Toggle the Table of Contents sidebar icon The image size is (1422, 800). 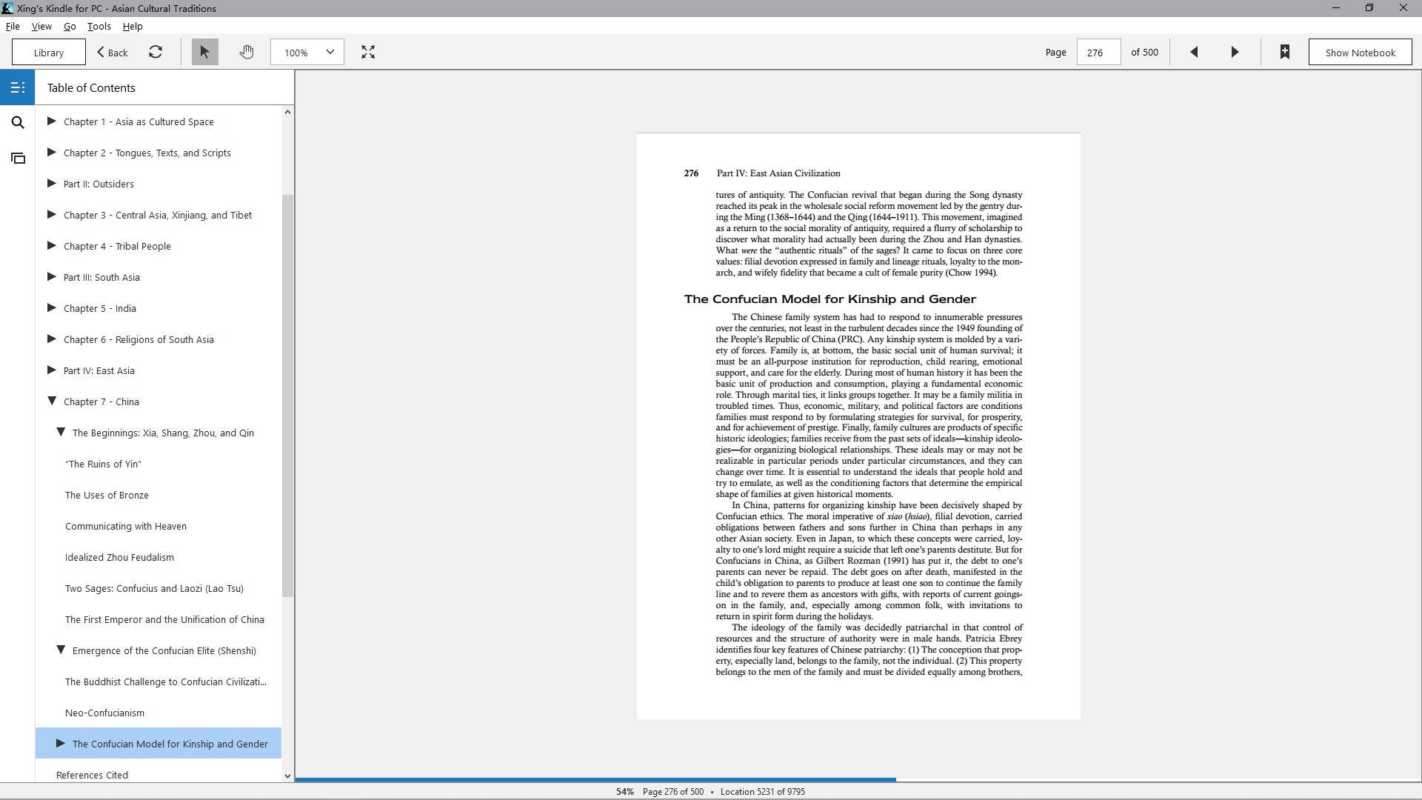point(18,87)
